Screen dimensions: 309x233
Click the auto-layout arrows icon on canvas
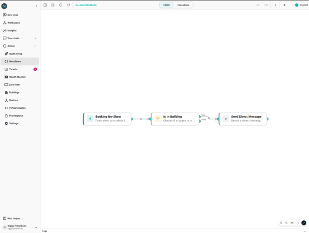(x=298, y=223)
